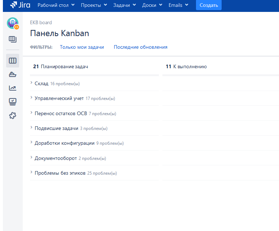Open the Emails menu
The image size is (279, 231).
click(x=178, y=5)
